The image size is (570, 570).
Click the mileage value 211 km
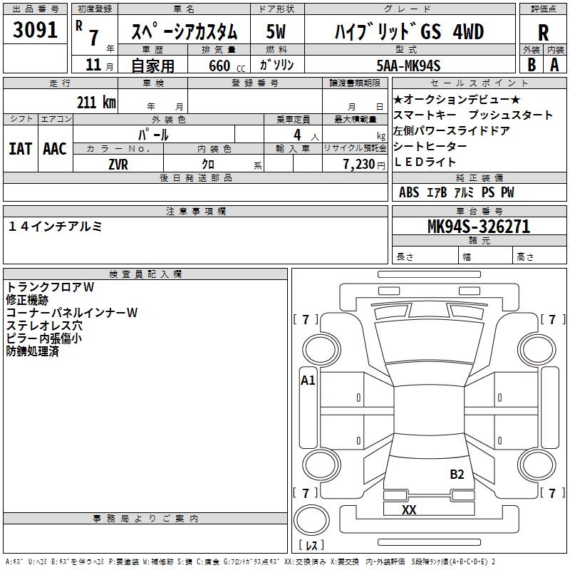tap(96, 103)
